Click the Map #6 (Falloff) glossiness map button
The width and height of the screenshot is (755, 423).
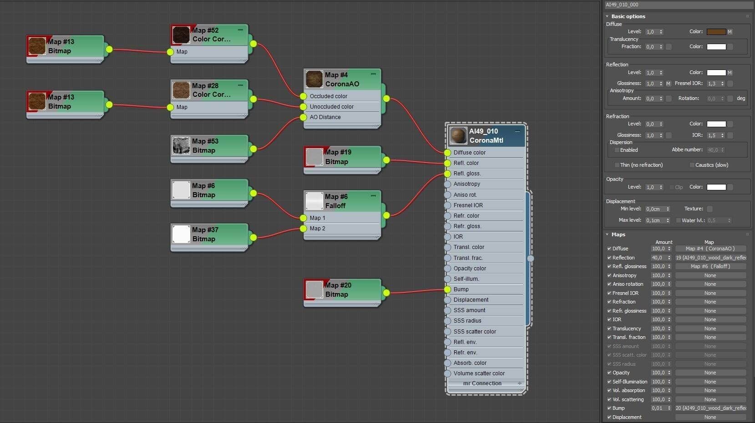[x=710, y=266]
